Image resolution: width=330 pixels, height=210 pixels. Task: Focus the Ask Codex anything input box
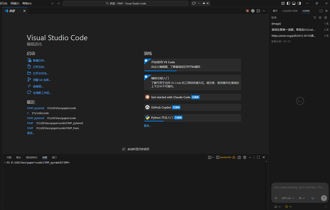pos(299,187)
